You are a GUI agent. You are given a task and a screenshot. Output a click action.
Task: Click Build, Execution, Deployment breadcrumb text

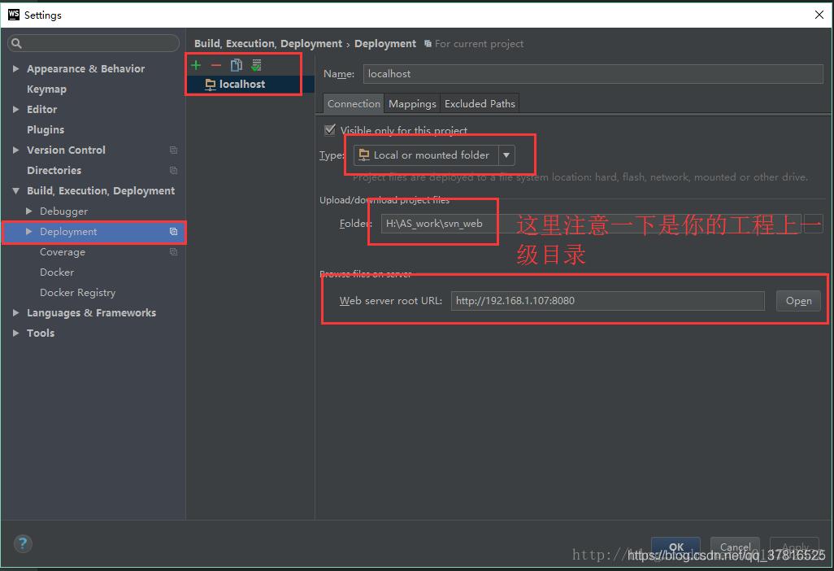(x=268, y=44)
